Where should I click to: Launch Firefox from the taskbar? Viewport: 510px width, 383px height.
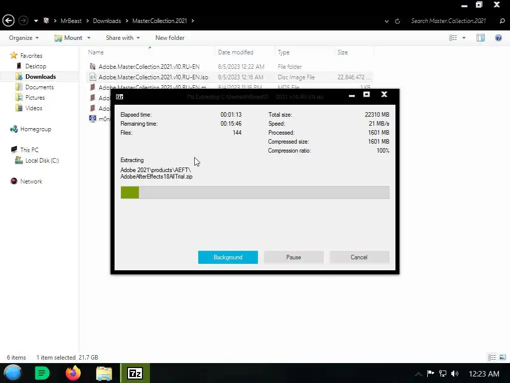(x=73, y=373)
